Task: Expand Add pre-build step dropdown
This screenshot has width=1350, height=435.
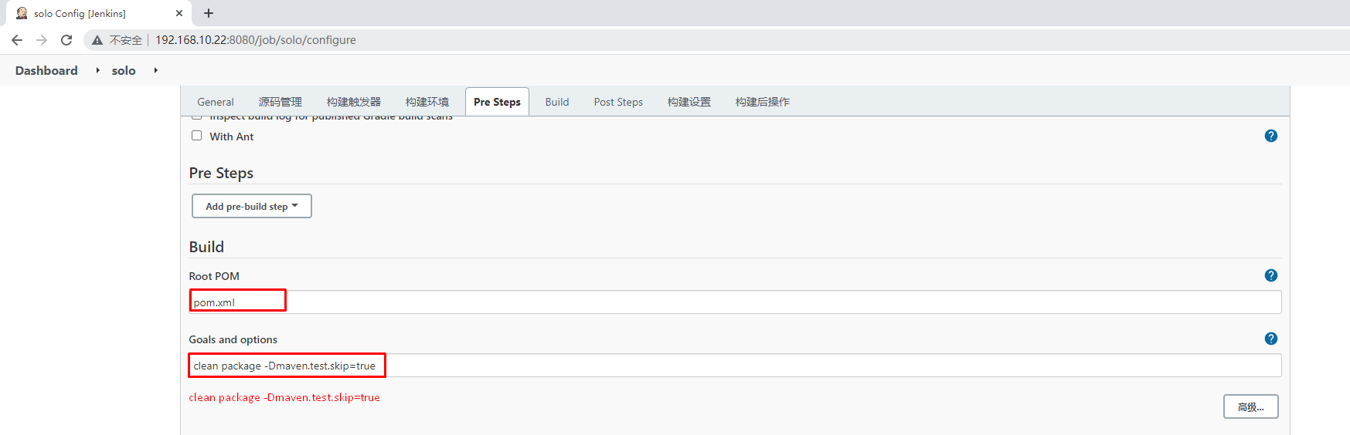Action: (252, 206)
